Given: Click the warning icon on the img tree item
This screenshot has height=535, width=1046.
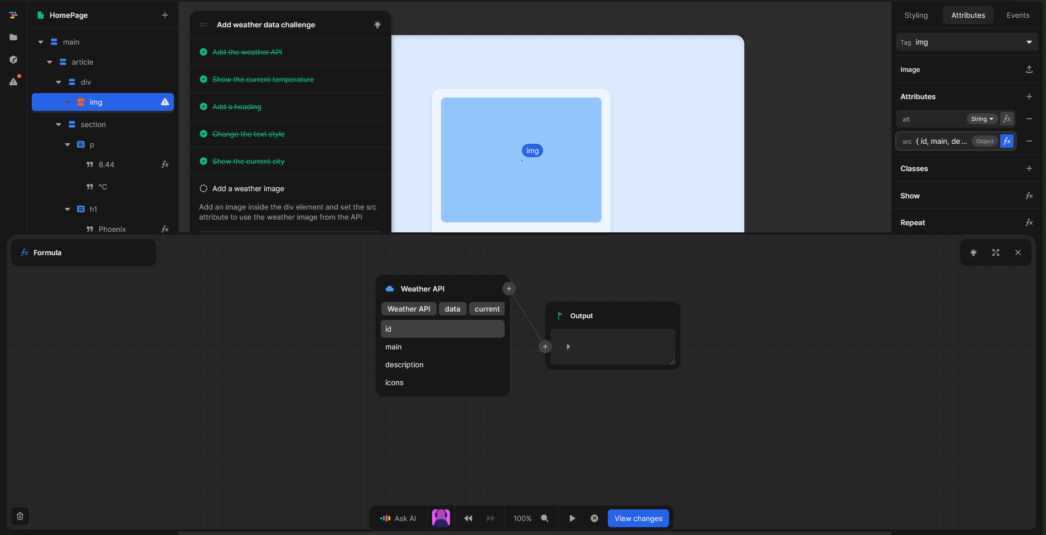Looking at the screenshot, I should [x=164, y=102].
